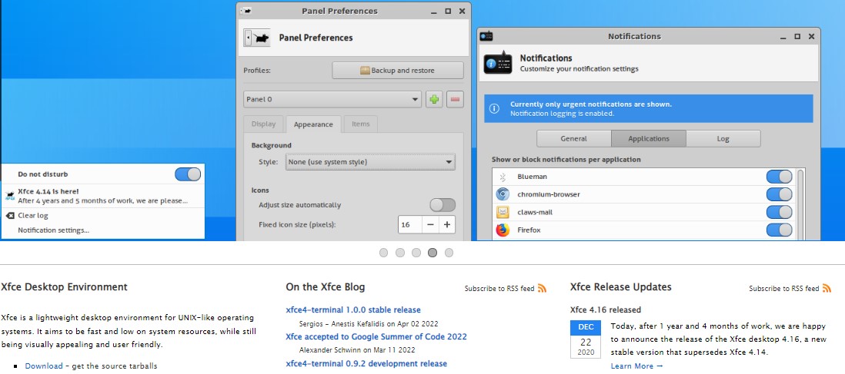Click the Blueman application name

tap(533, 177)
